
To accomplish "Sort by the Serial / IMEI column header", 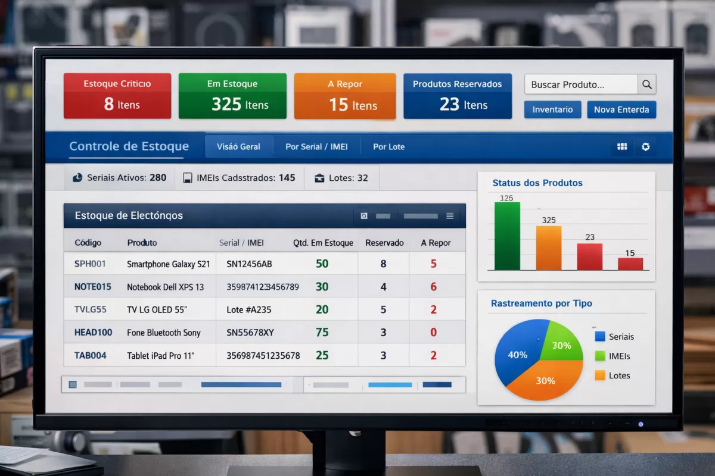I will pos(241,243).
